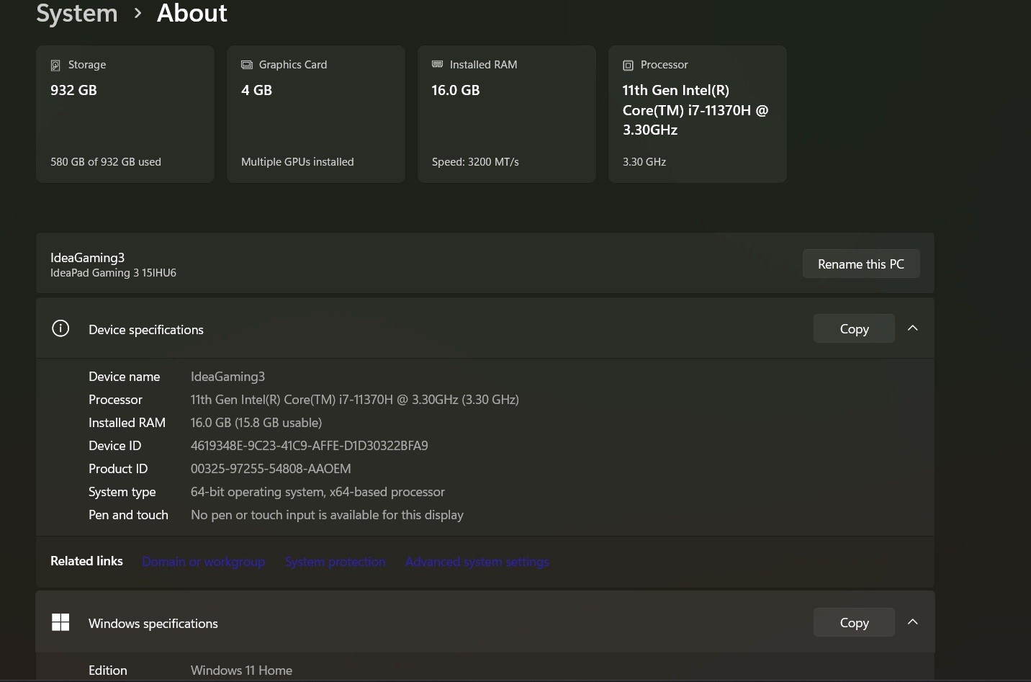
Task: Click the Windows specifications header label
Action: pos(153,624)
